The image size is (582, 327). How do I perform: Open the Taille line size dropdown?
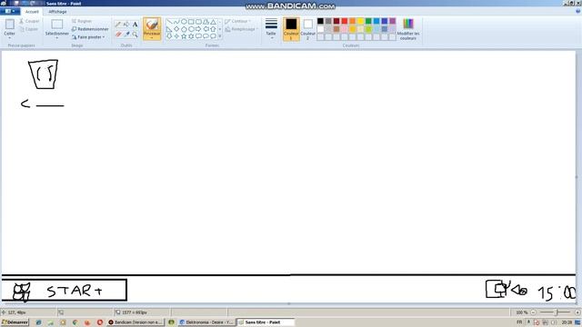pos(271,28)
